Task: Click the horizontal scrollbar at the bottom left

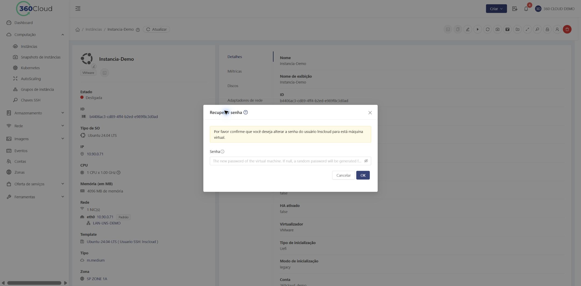Action: pos(34,283)
